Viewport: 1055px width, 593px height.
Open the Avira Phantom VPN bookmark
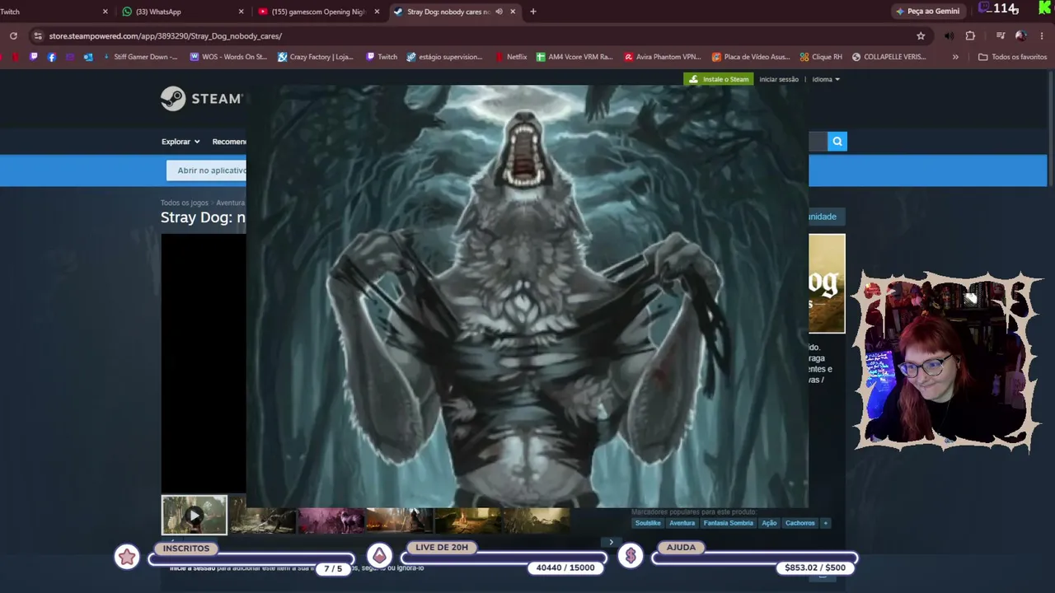pos(663,57)
